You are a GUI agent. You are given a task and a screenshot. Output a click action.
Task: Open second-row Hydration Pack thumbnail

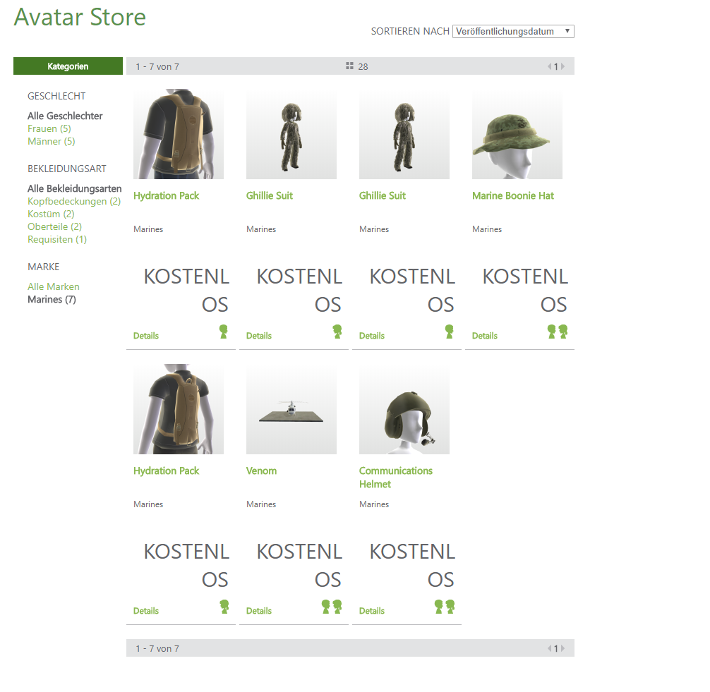(179, 409)
